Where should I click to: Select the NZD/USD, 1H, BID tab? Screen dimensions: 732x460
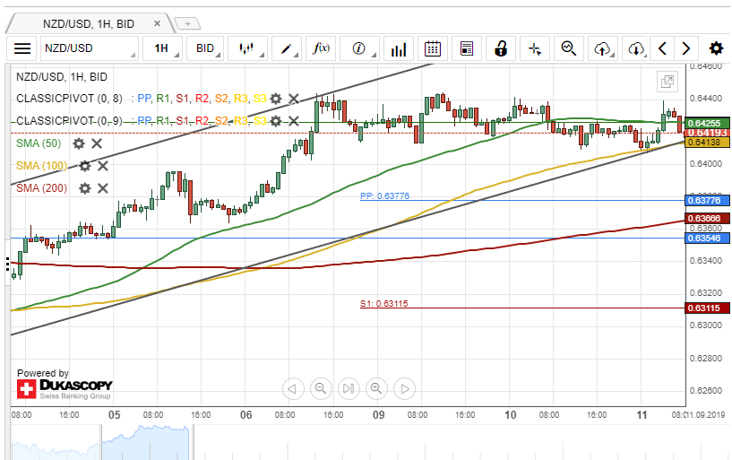(x=90, y=23)
